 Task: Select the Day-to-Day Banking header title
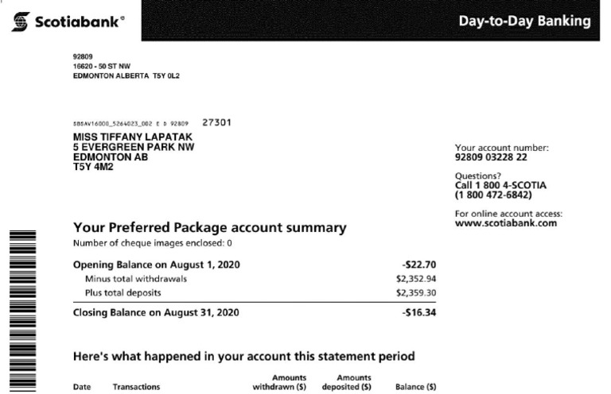[524, 21]
